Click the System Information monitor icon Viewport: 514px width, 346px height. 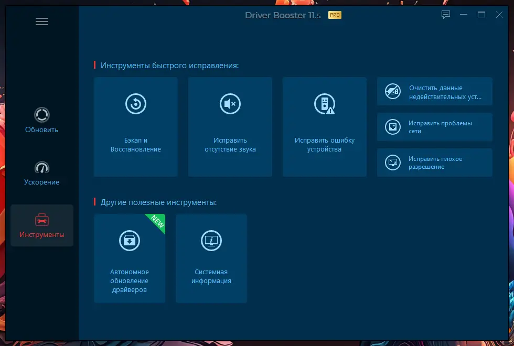211,241
